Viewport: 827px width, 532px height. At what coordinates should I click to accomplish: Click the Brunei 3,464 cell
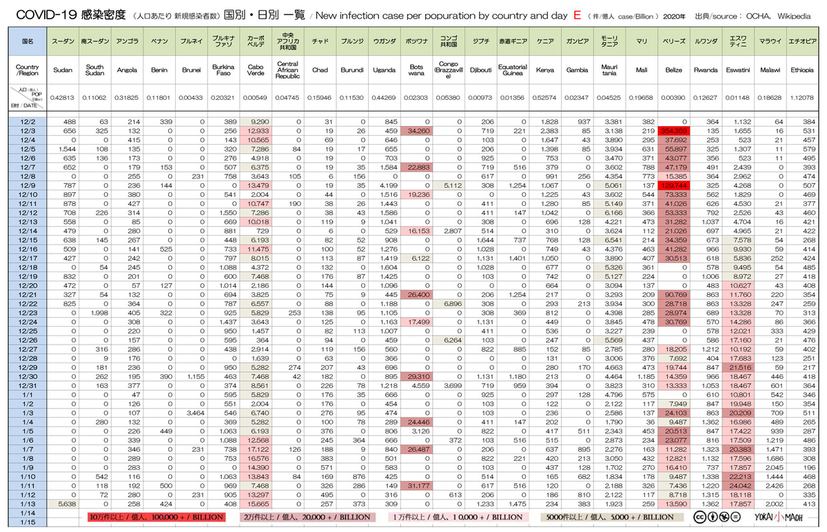point(191,413)
